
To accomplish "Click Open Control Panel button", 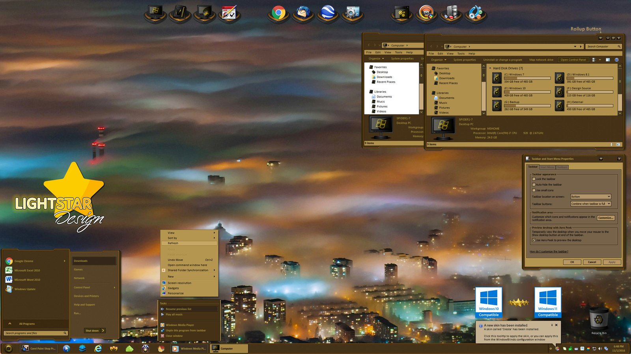I will pyautogui.click(x=573, y=60).
